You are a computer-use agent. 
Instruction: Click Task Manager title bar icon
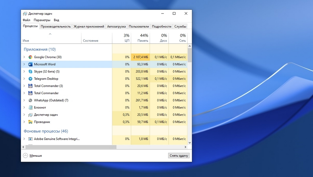[x=25, y=14]
